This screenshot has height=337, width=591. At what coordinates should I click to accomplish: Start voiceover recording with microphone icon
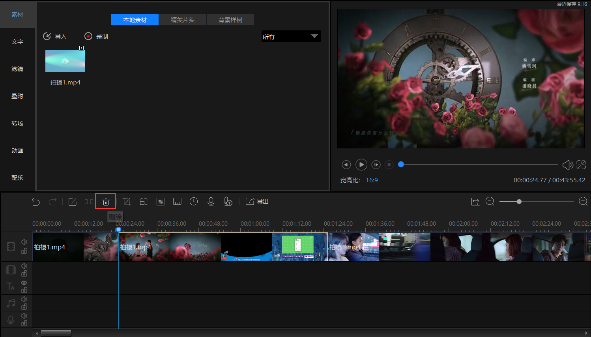(x=211, y=202)
